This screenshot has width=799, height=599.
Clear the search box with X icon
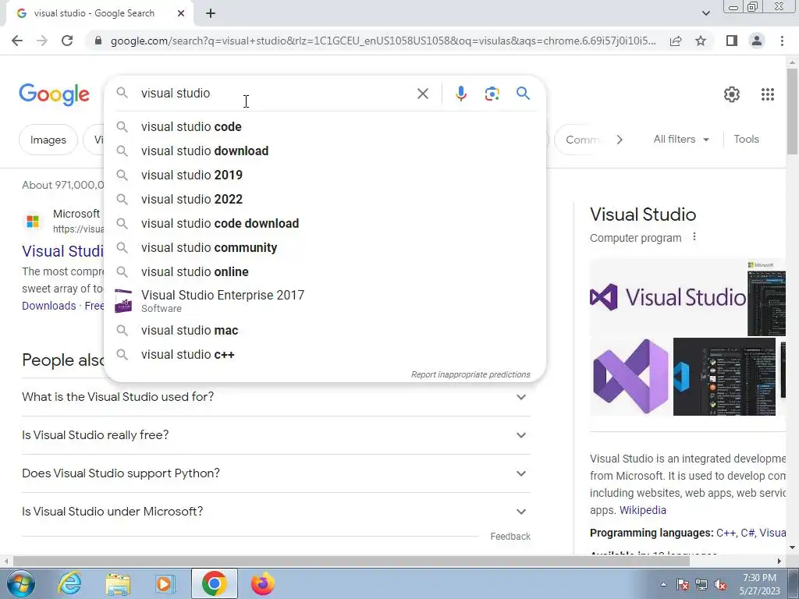coord(422,94)
